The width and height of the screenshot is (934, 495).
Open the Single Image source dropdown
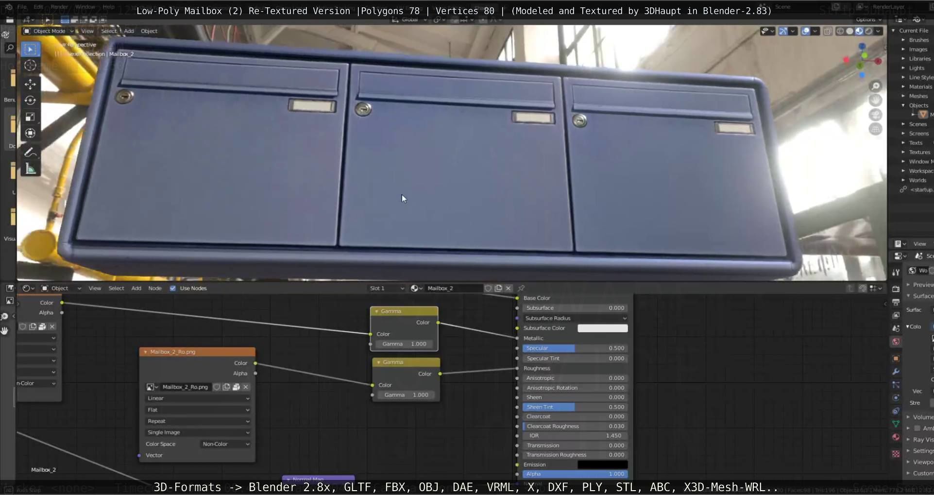click(x=198, y=432)
